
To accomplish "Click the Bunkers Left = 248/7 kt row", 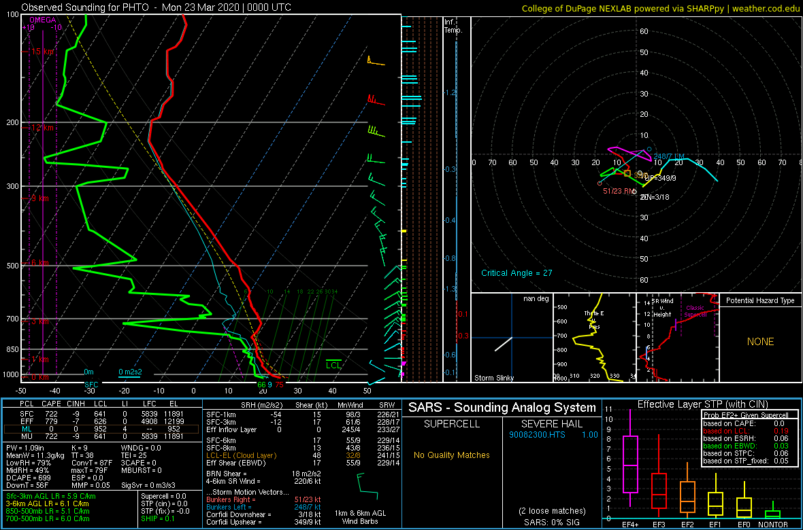I will [x=263, y=507].
